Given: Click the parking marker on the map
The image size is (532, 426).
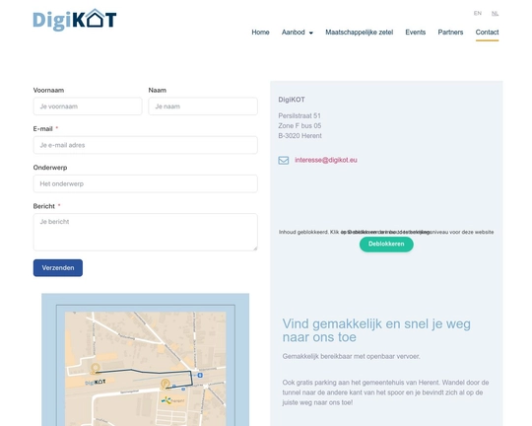Looking at the screenshot, I should pyautogui.click(x=166, y=385).
